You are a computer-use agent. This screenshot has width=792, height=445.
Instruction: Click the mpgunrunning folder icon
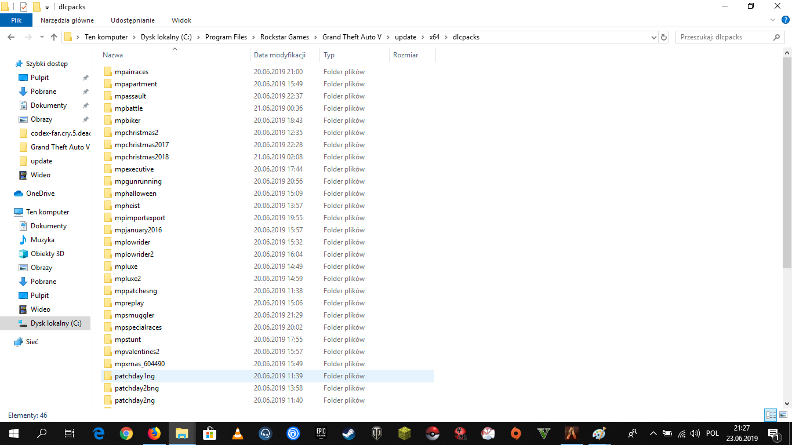tap(108, 181)
